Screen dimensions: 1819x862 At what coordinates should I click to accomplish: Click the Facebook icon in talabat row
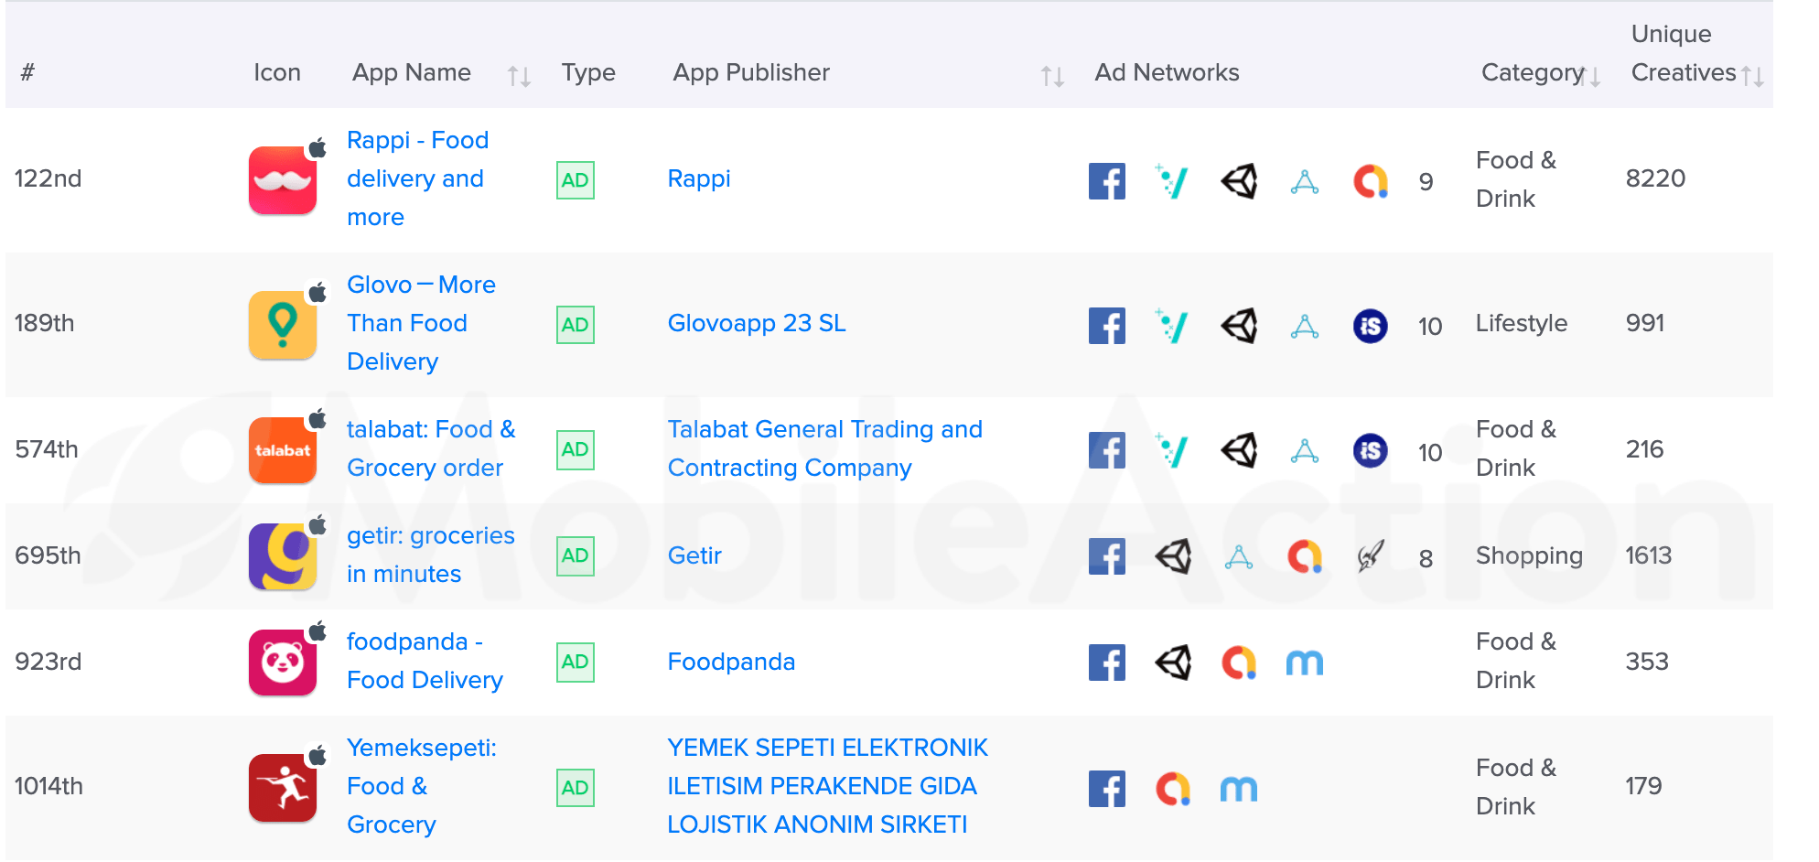(1106, 449)
